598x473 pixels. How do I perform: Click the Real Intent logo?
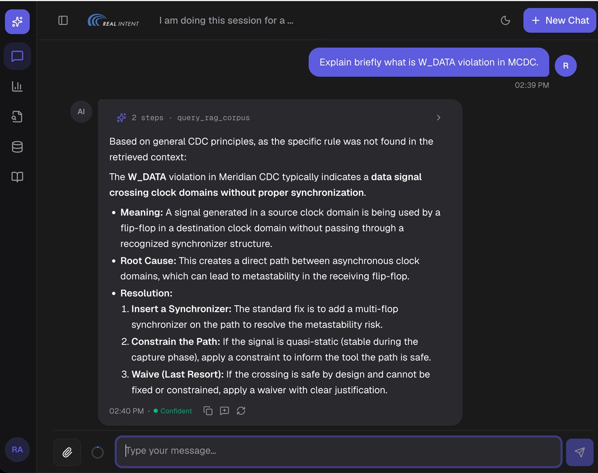(x=114, y=20)
